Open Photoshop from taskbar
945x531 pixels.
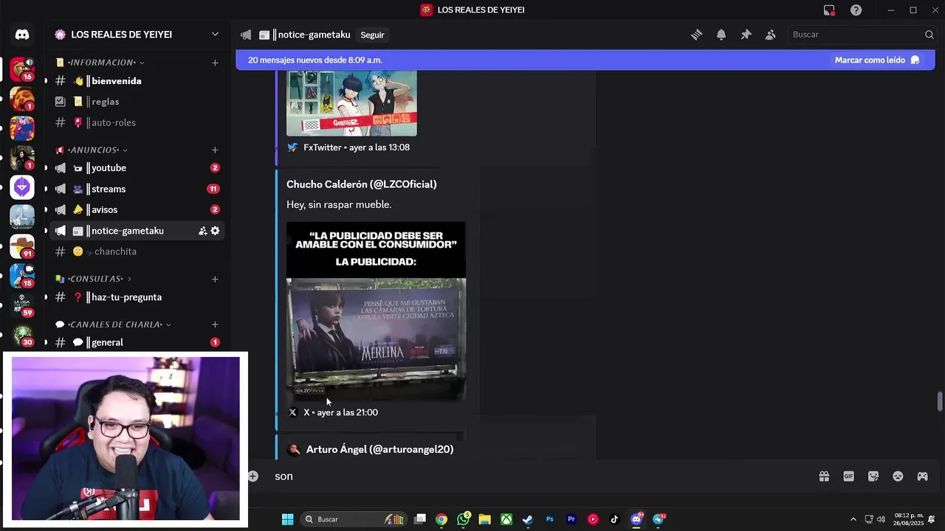click(549, 519)
